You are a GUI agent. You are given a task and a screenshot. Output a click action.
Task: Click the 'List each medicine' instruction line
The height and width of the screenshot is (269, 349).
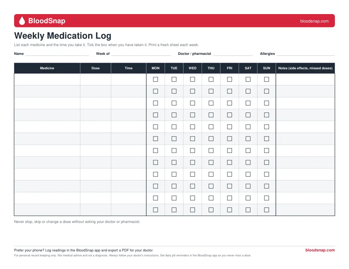pos(106,45)
